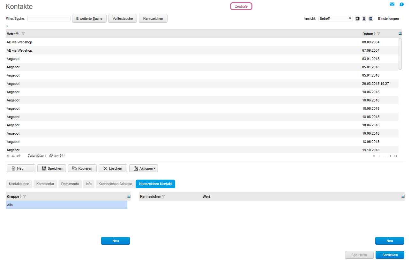Click the refresh icon below the list
The height and width of the screenshot is (260, 411).
click(x=8, y=156)
